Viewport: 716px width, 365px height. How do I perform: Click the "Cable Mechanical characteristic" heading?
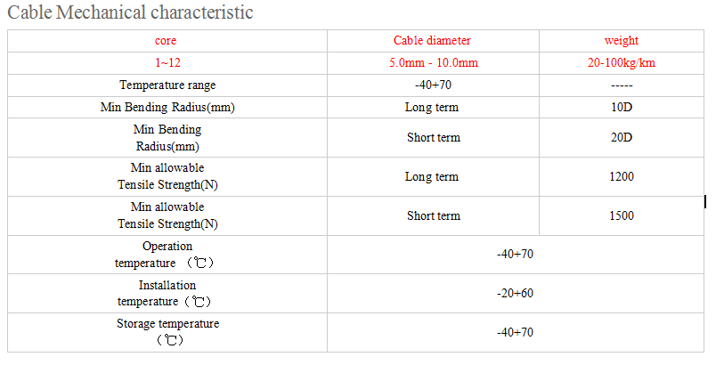(130, 12)
